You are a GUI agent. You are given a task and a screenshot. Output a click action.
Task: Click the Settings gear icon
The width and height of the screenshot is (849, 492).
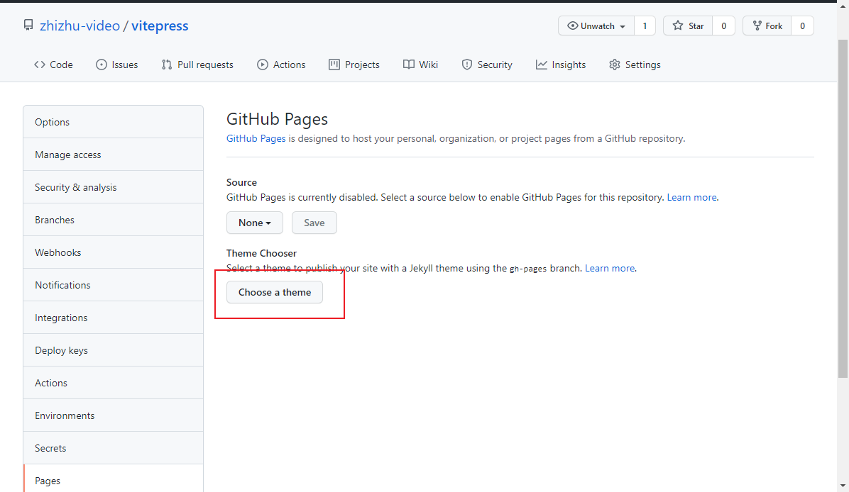click(x=615, y=65)
